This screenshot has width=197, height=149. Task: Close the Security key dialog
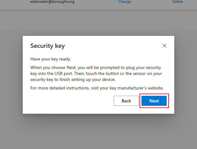(x=164, y=46)
